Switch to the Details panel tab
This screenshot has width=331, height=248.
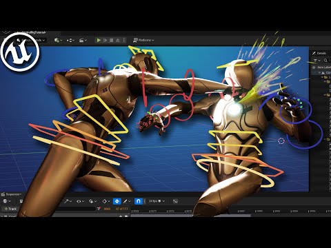tap(319, 53)
